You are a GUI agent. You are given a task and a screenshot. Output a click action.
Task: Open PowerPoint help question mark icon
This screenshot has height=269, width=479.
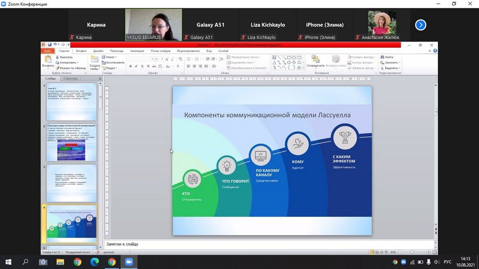click(x=435, y=51)
